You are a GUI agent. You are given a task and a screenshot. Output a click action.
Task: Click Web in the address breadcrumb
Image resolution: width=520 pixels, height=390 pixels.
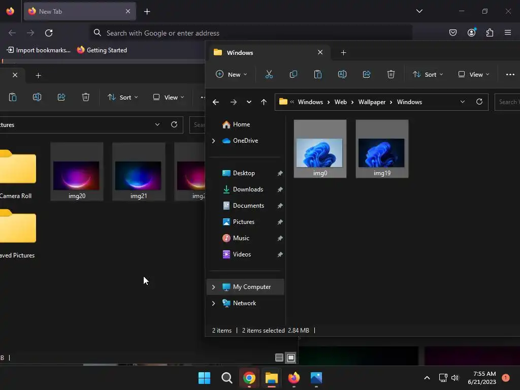[341, 102]
